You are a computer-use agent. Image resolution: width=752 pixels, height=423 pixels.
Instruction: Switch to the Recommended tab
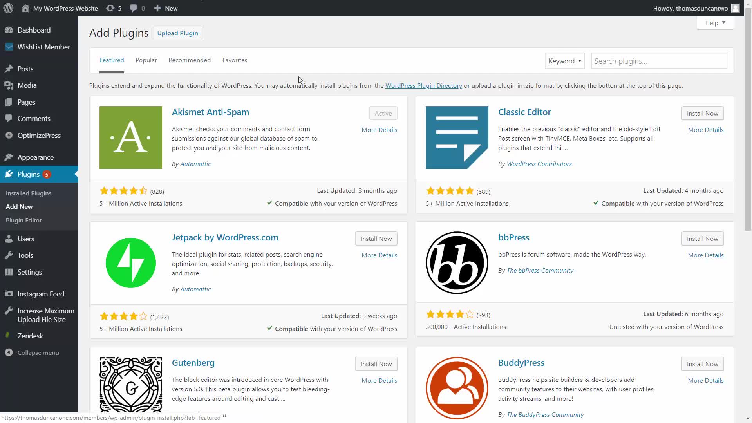click(x=190, y=60)
